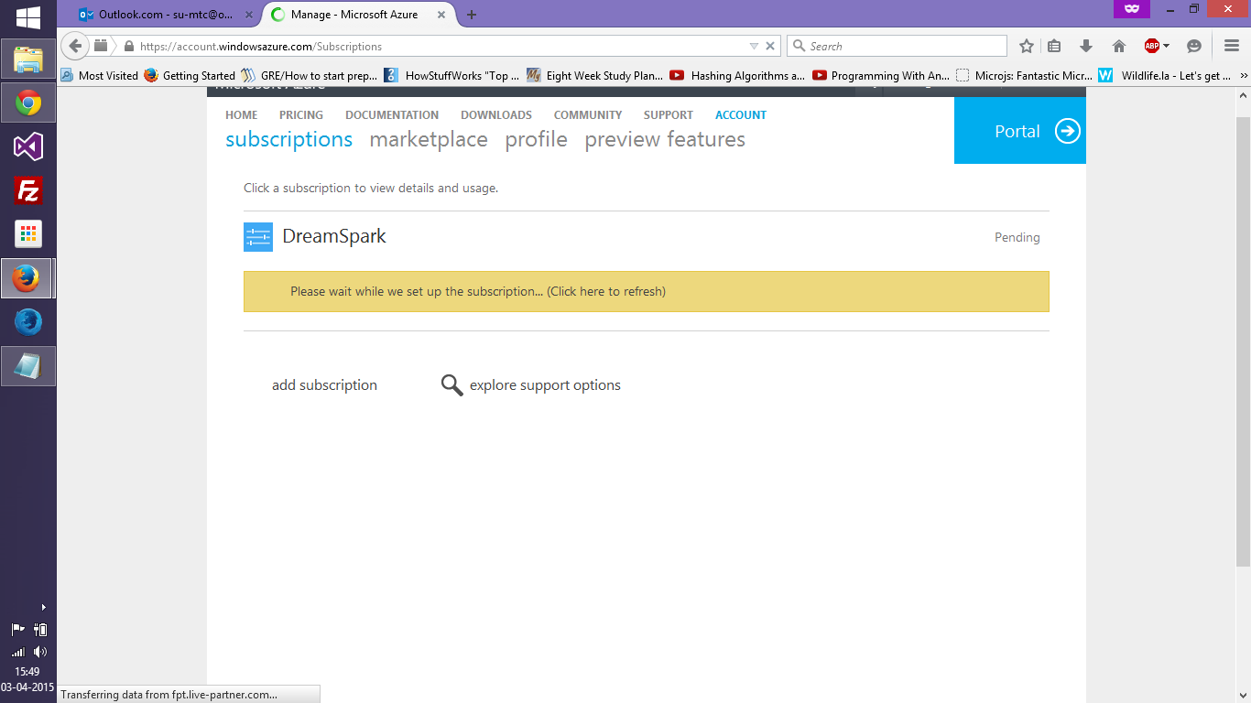Select the subscriptions sub-tab
Viewport: 1251px width, 703px height.
pos(289,139)
